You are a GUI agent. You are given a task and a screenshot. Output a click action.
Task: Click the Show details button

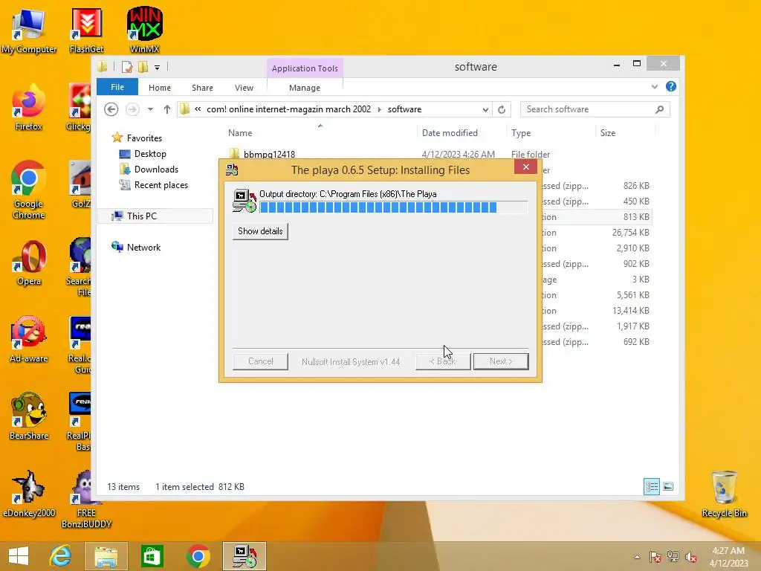[x=260, y=231]
